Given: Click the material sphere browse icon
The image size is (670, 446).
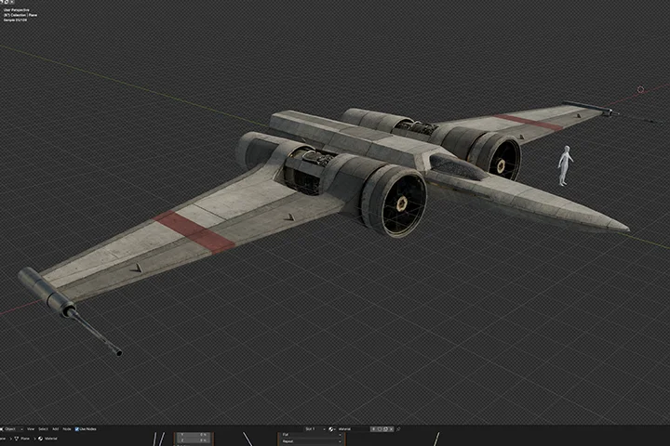Looking at the screenshot, I should coord(331,429).
